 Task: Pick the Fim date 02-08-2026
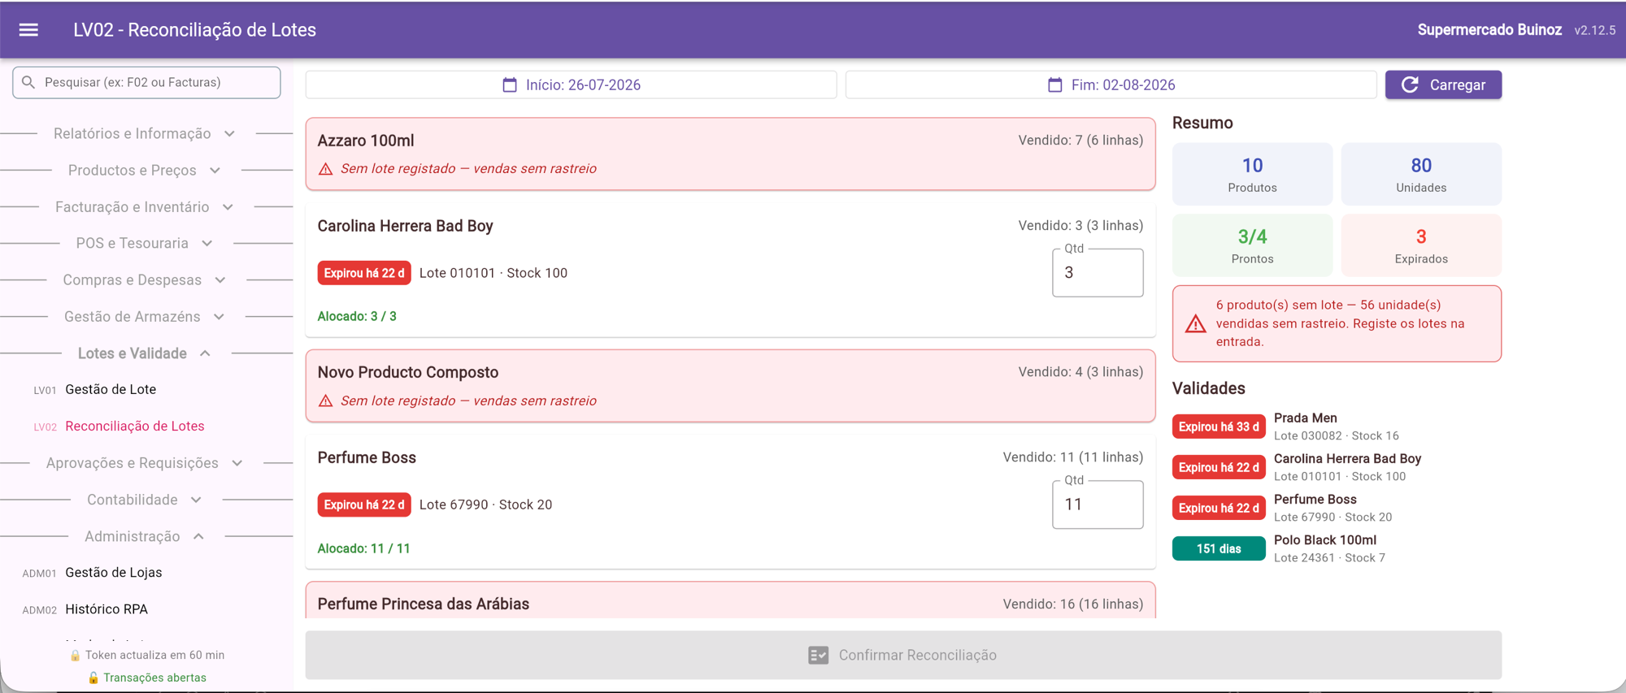tap(1111, 84)
